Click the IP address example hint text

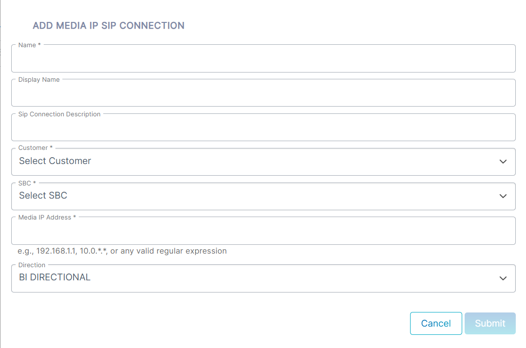[122, 251]
